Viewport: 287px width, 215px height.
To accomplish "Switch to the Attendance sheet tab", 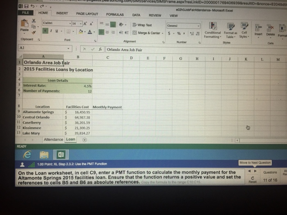I will click(53, 140).
